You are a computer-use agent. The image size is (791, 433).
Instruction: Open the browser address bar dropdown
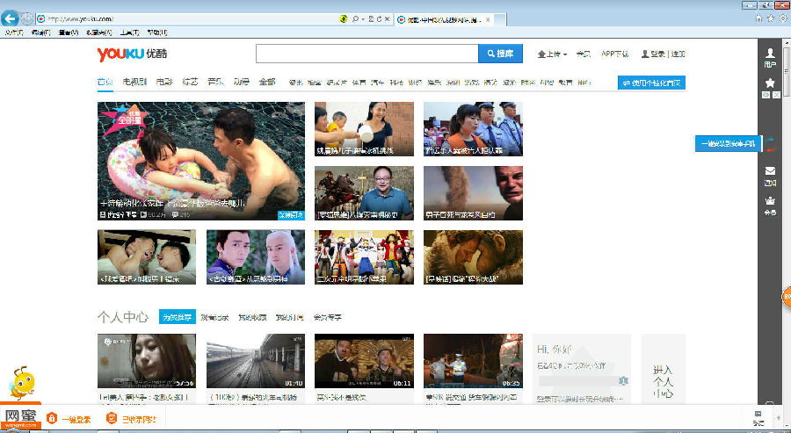coord(362,18)
